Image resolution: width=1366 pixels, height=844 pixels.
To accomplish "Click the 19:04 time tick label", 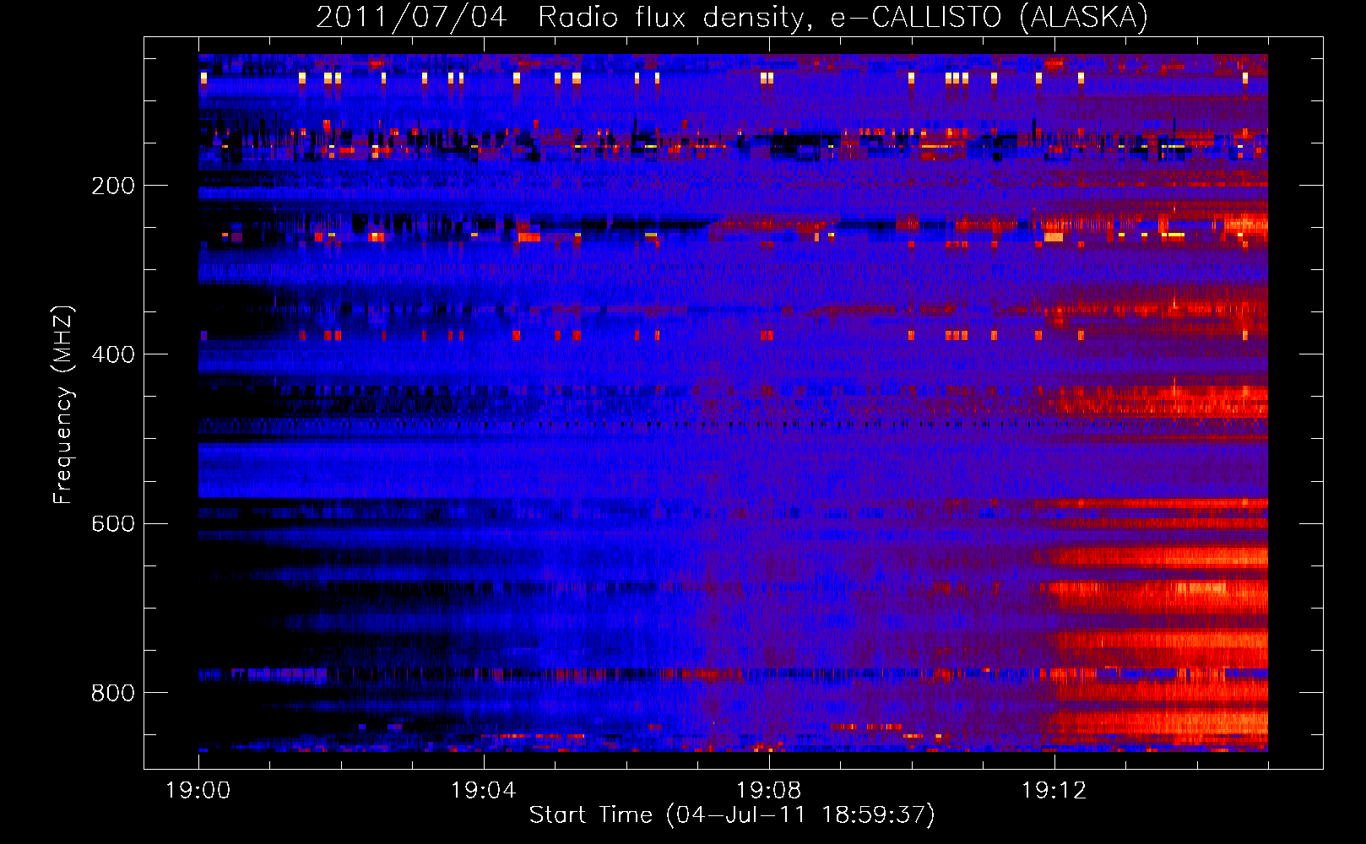I will click(x=484, y=790).
